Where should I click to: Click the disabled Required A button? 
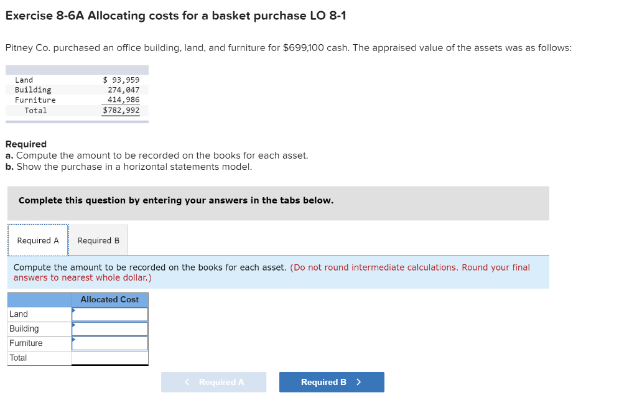pyautogui.click(x=213, y=382)
